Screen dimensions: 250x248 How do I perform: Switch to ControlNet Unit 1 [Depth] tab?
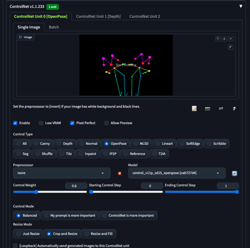point(98,17)
